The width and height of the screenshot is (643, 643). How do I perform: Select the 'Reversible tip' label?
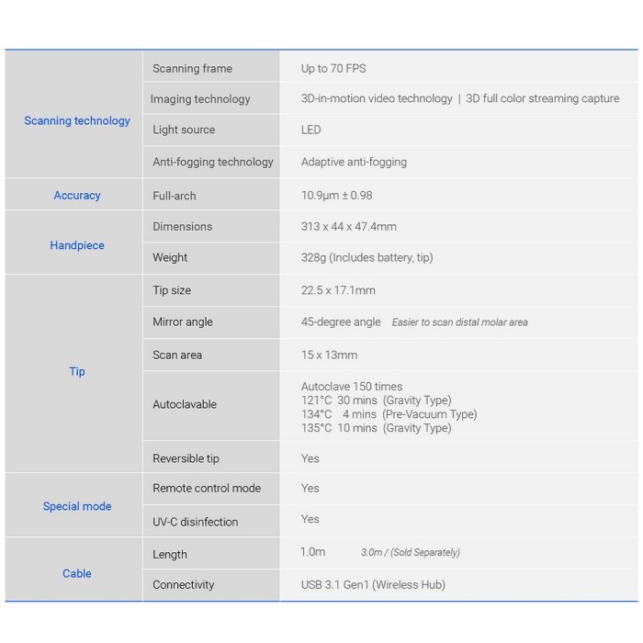(186, 458)
